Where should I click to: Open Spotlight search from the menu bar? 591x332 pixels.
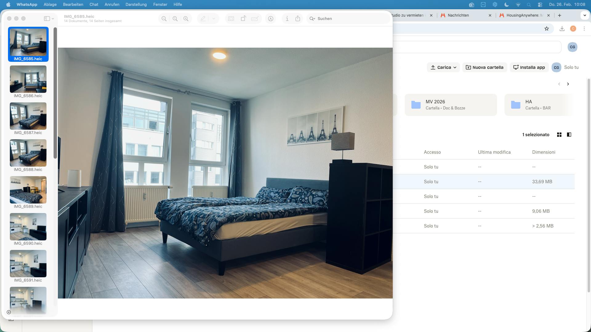click(x=529, y=5)
